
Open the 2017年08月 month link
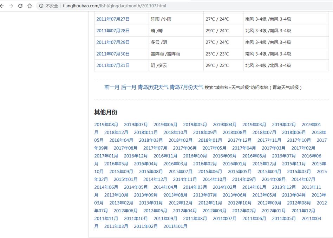[x=125, y=148]
